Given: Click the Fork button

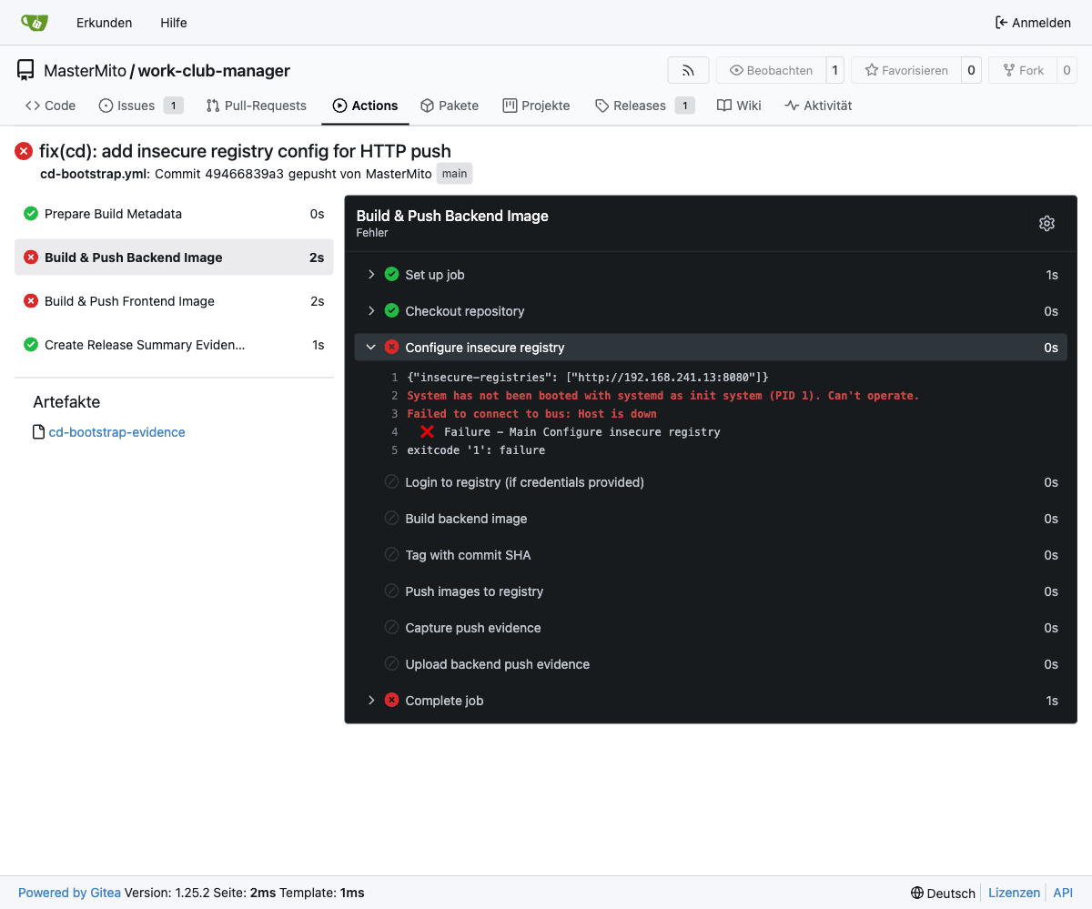Looking at the screenshot, I should [x=1023, y=70].
